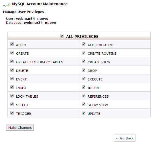161x144 pixels.
Task: Disable the CREATE ROUTINE privilege
Action: click(x=84, y=53)
